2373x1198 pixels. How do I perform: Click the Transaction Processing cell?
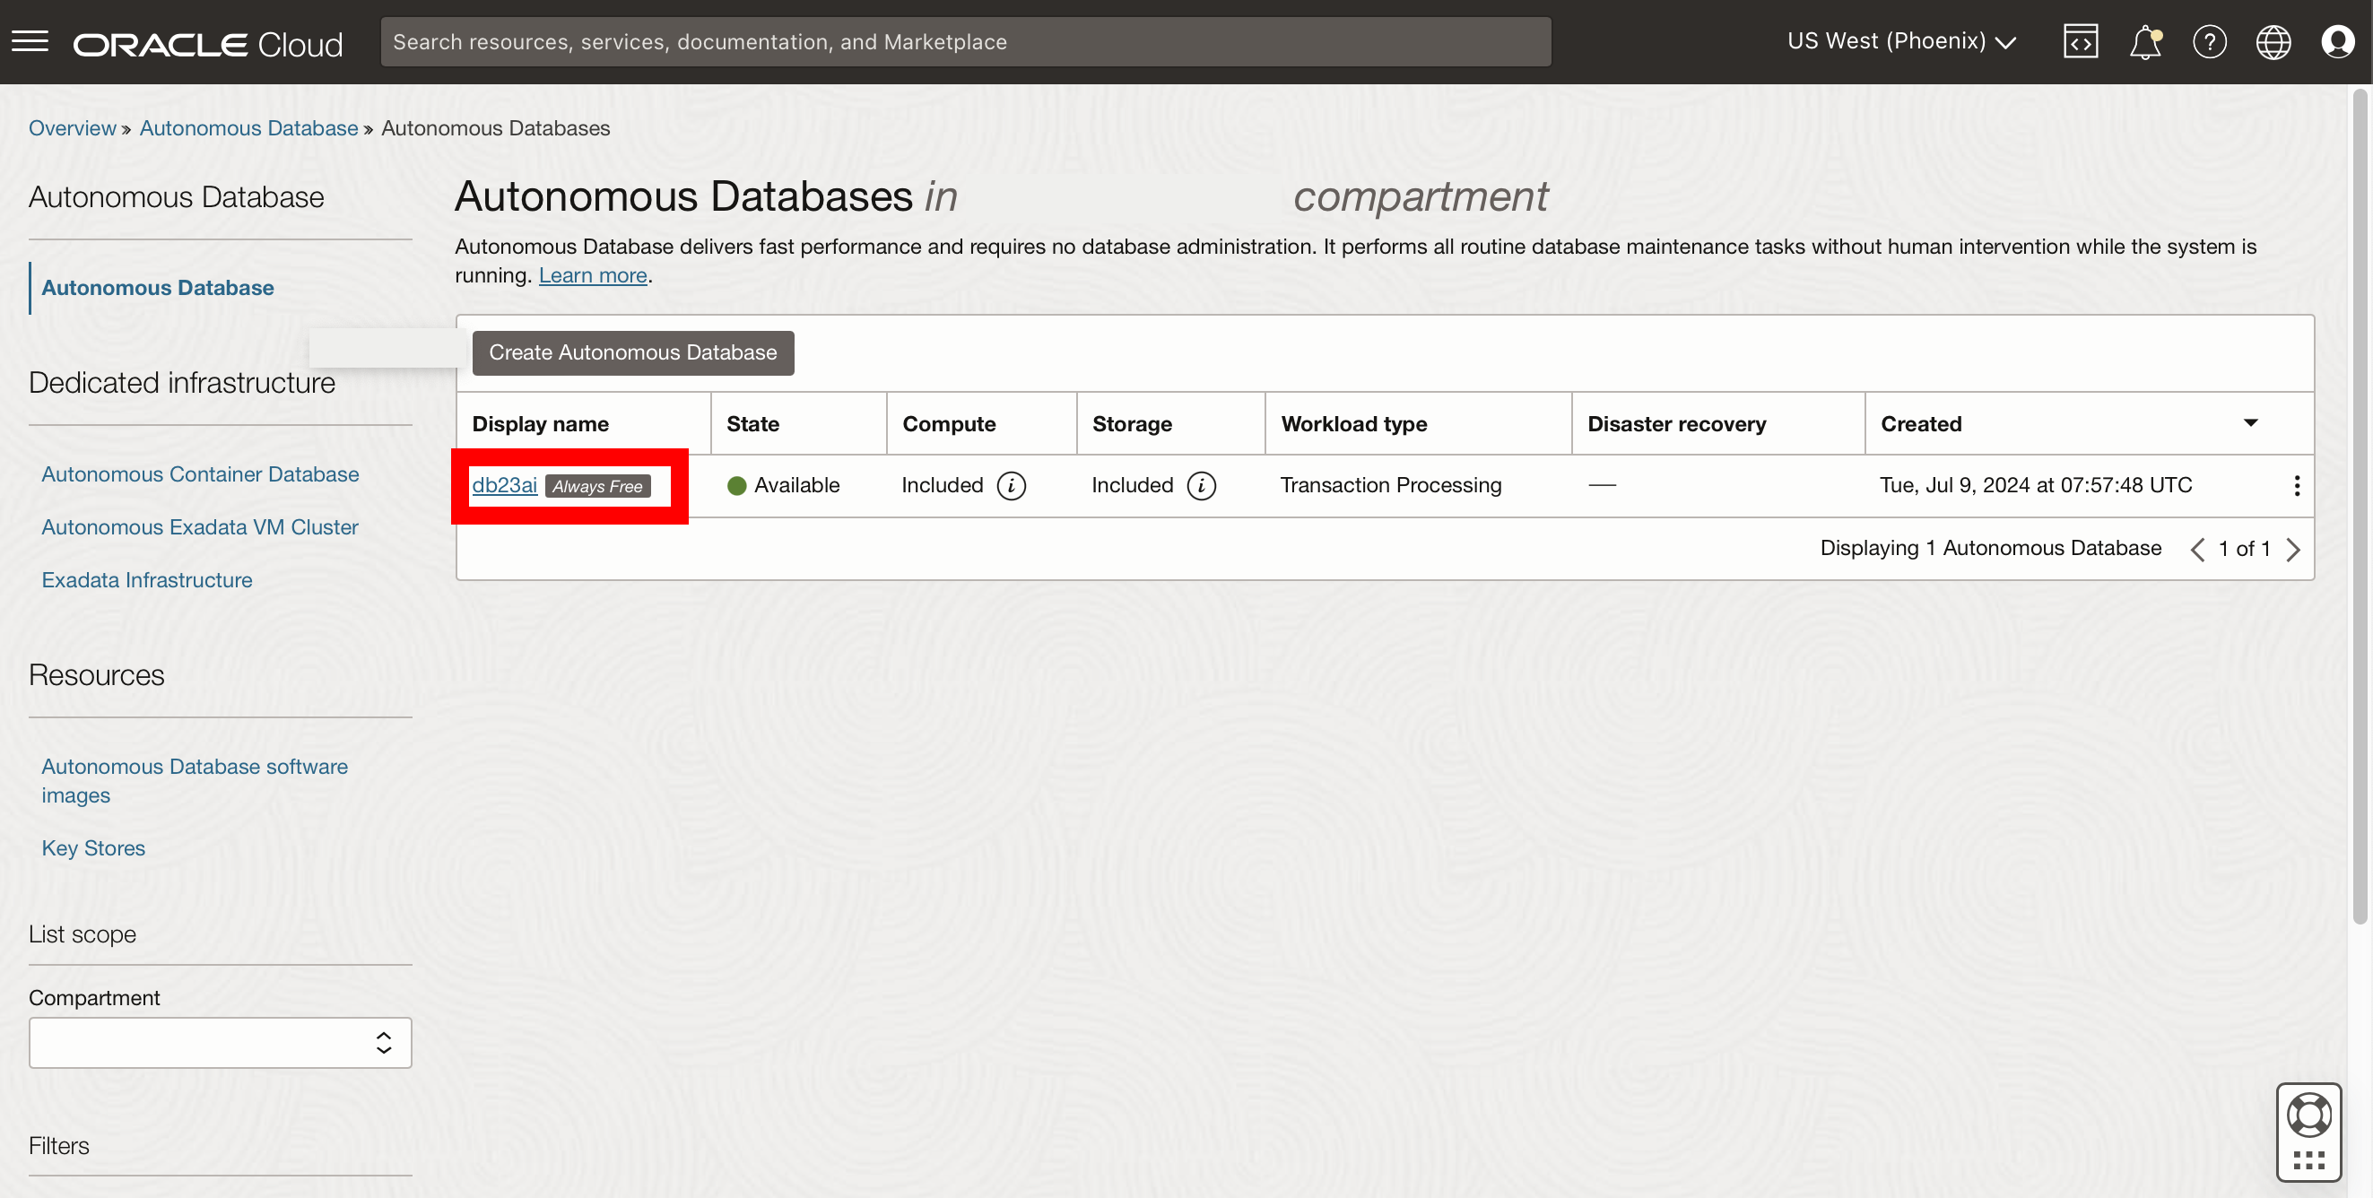point(1391,485)
